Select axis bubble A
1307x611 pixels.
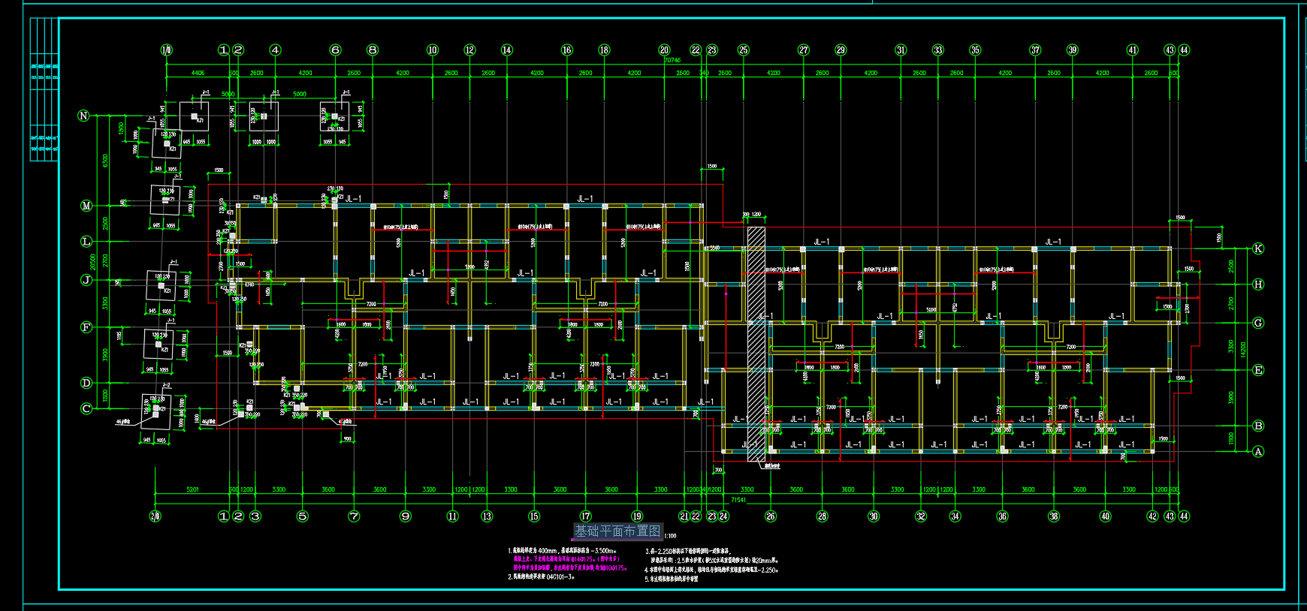pos(1258,452)
